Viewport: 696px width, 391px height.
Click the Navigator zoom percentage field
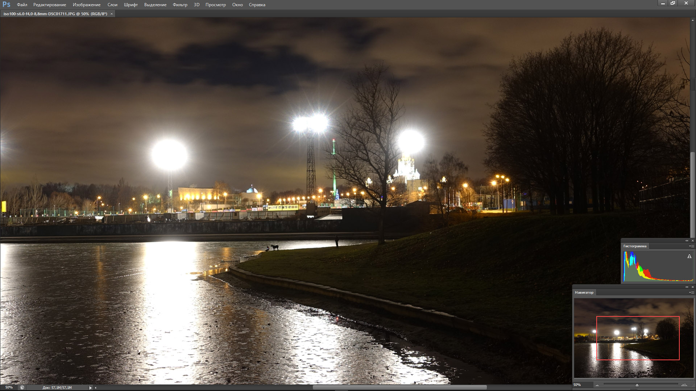(579, 384)
